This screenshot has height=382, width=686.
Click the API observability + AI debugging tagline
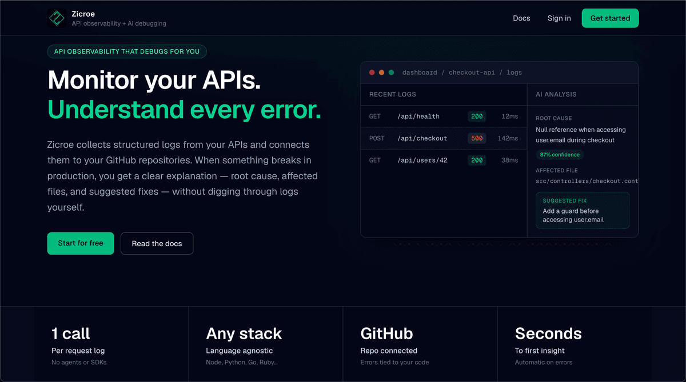119,24
